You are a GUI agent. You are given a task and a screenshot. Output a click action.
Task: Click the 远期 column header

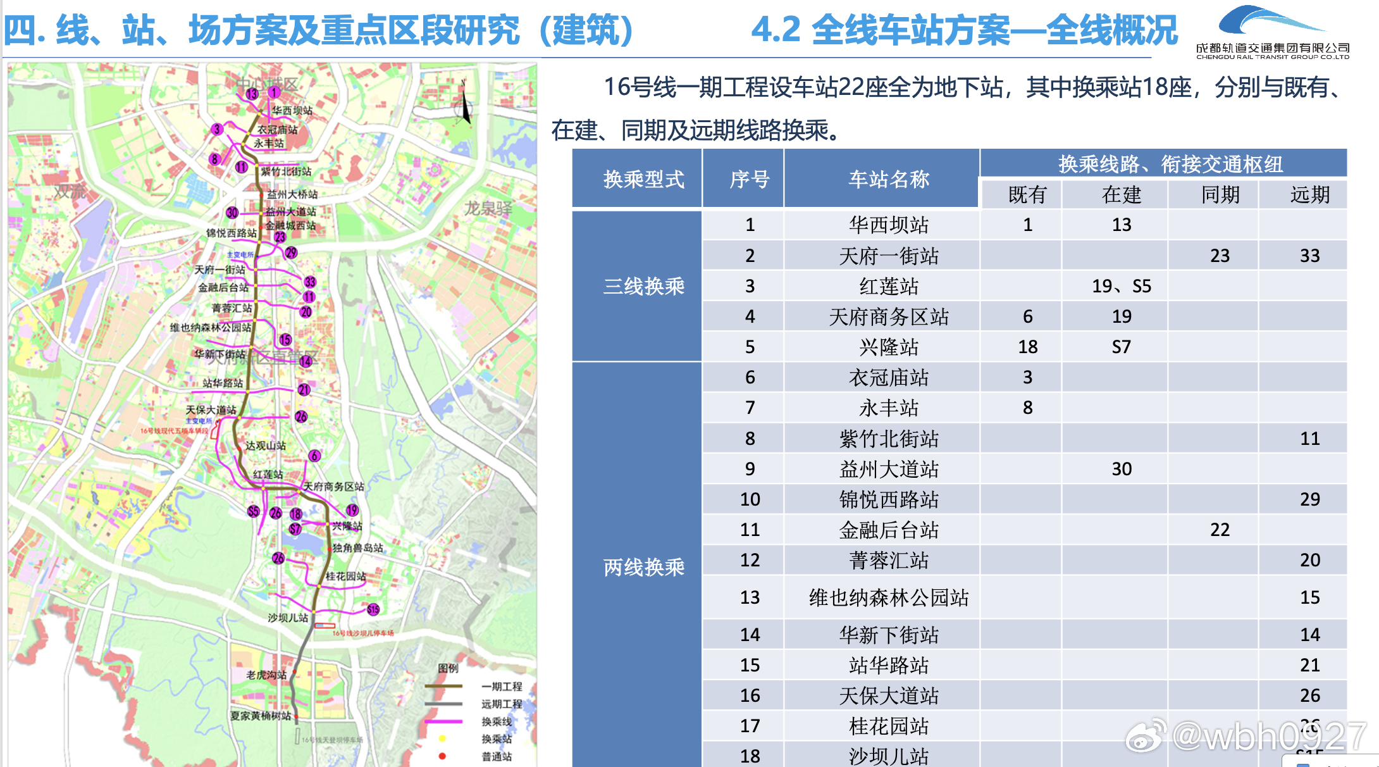point(1303,194)
